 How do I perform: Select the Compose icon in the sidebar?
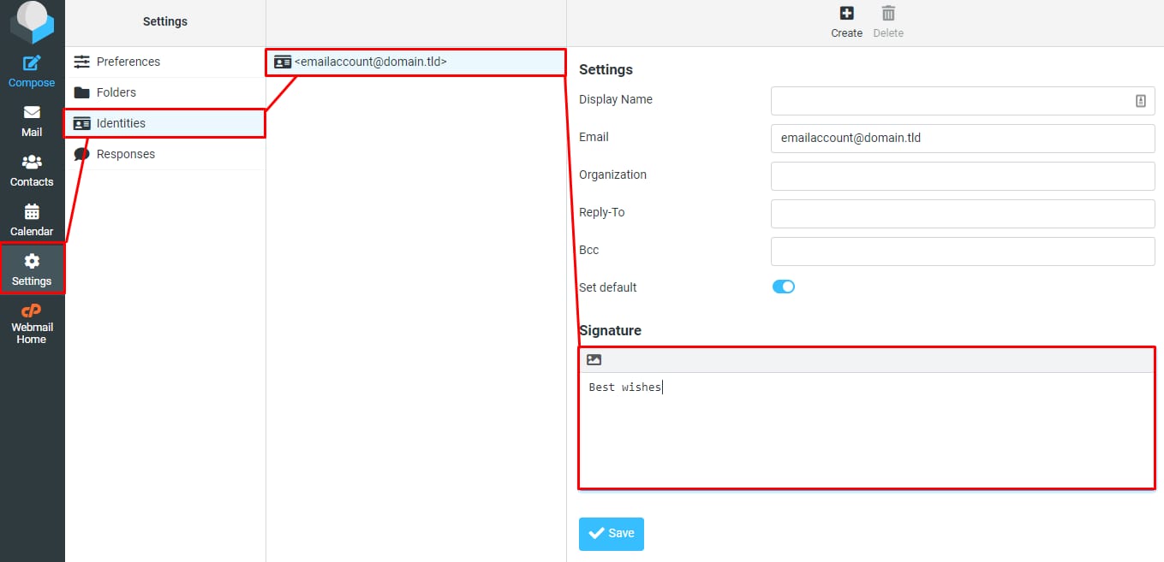pyautogui.click(x=32, y=67)
